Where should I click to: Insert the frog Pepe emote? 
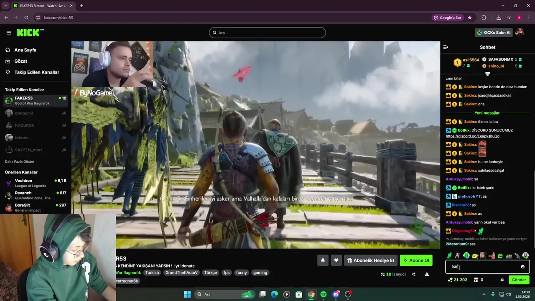(509, 256)
